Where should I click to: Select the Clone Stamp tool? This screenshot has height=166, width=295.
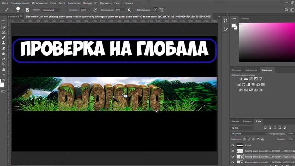(3, 43)
